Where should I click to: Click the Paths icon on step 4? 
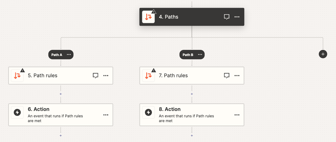(148, 17)
